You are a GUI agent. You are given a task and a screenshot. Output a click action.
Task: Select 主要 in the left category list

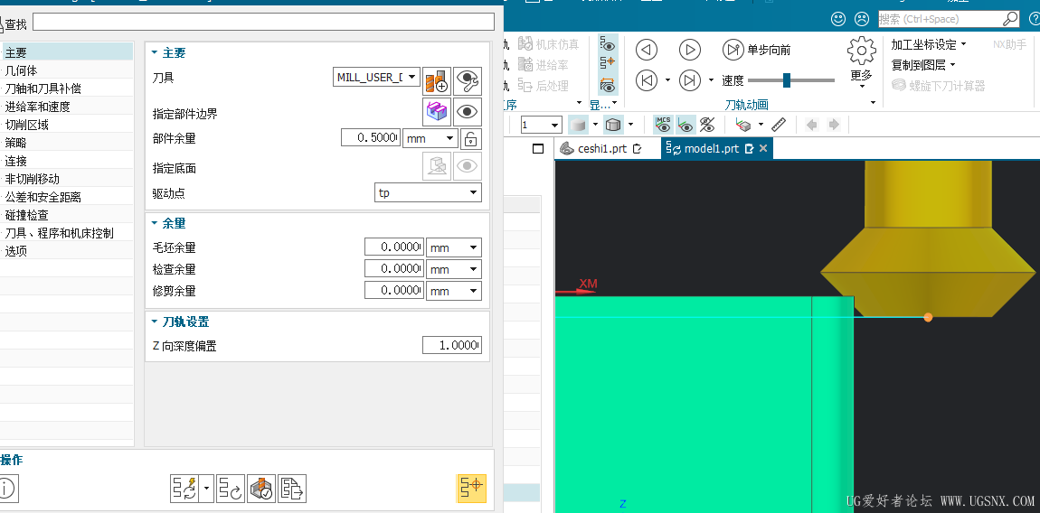pyautogui.click(x=66, y=51)
